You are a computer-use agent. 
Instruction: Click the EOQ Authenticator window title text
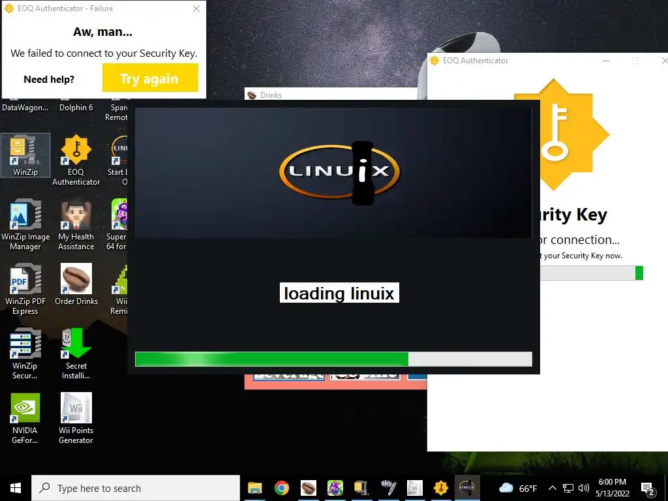(476, 61)
